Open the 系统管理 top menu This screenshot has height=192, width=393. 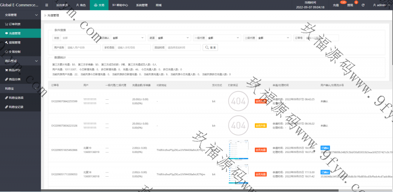tap(142, 5)
